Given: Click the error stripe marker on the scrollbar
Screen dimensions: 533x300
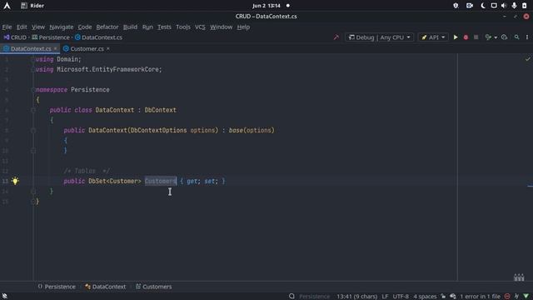Looking at the screenshot, I should [x=530, y=186].
